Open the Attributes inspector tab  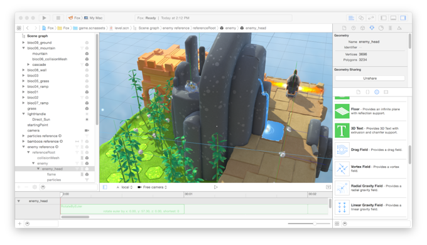pos(372,28)
